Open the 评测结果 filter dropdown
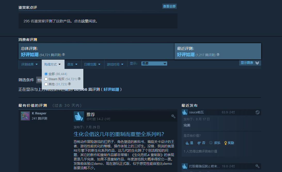Screen dimensions: 282x172 (x=29, y=64)
